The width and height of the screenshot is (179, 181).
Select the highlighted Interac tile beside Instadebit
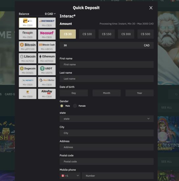[x=28, y=23]
